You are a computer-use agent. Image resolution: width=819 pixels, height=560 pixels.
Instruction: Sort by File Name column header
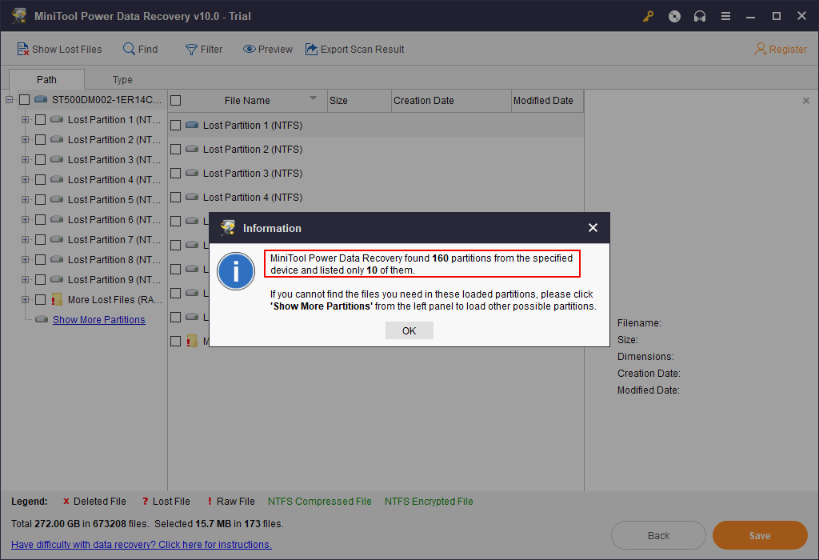pyautogui.click(x=248, y=100)
